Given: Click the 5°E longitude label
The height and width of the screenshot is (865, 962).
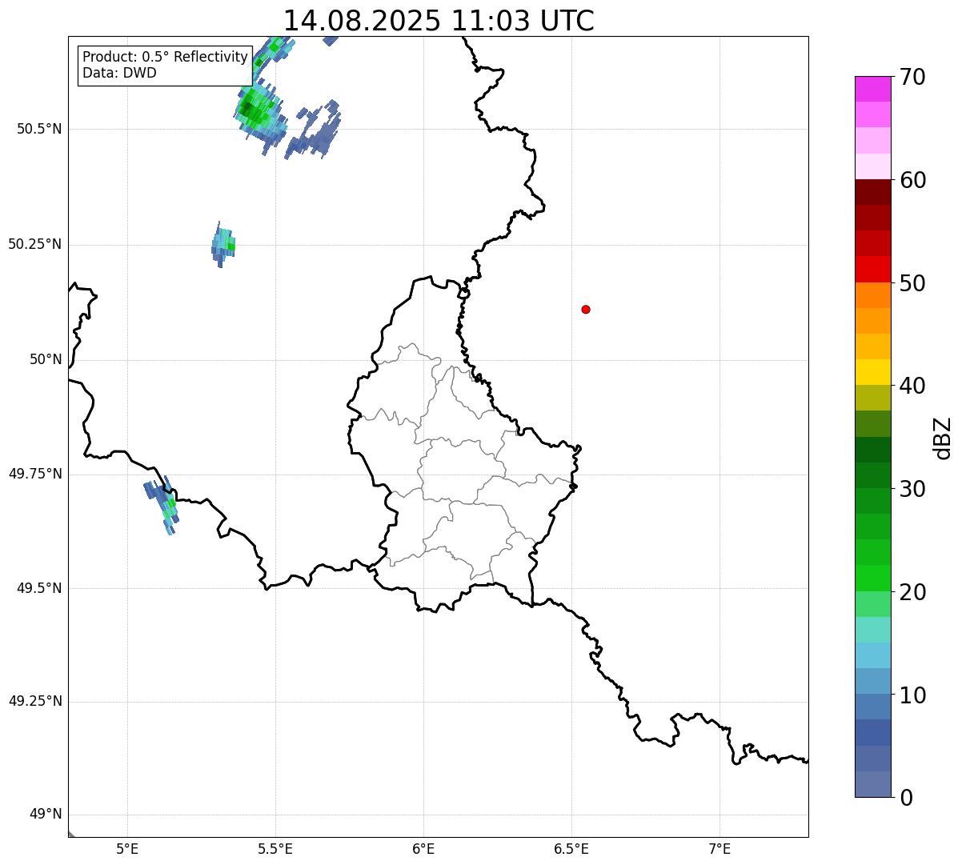Looking at the screenshot, I should (127, 848).
